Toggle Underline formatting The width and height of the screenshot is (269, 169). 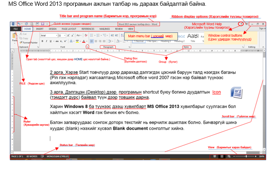click(x=51, y=41)
